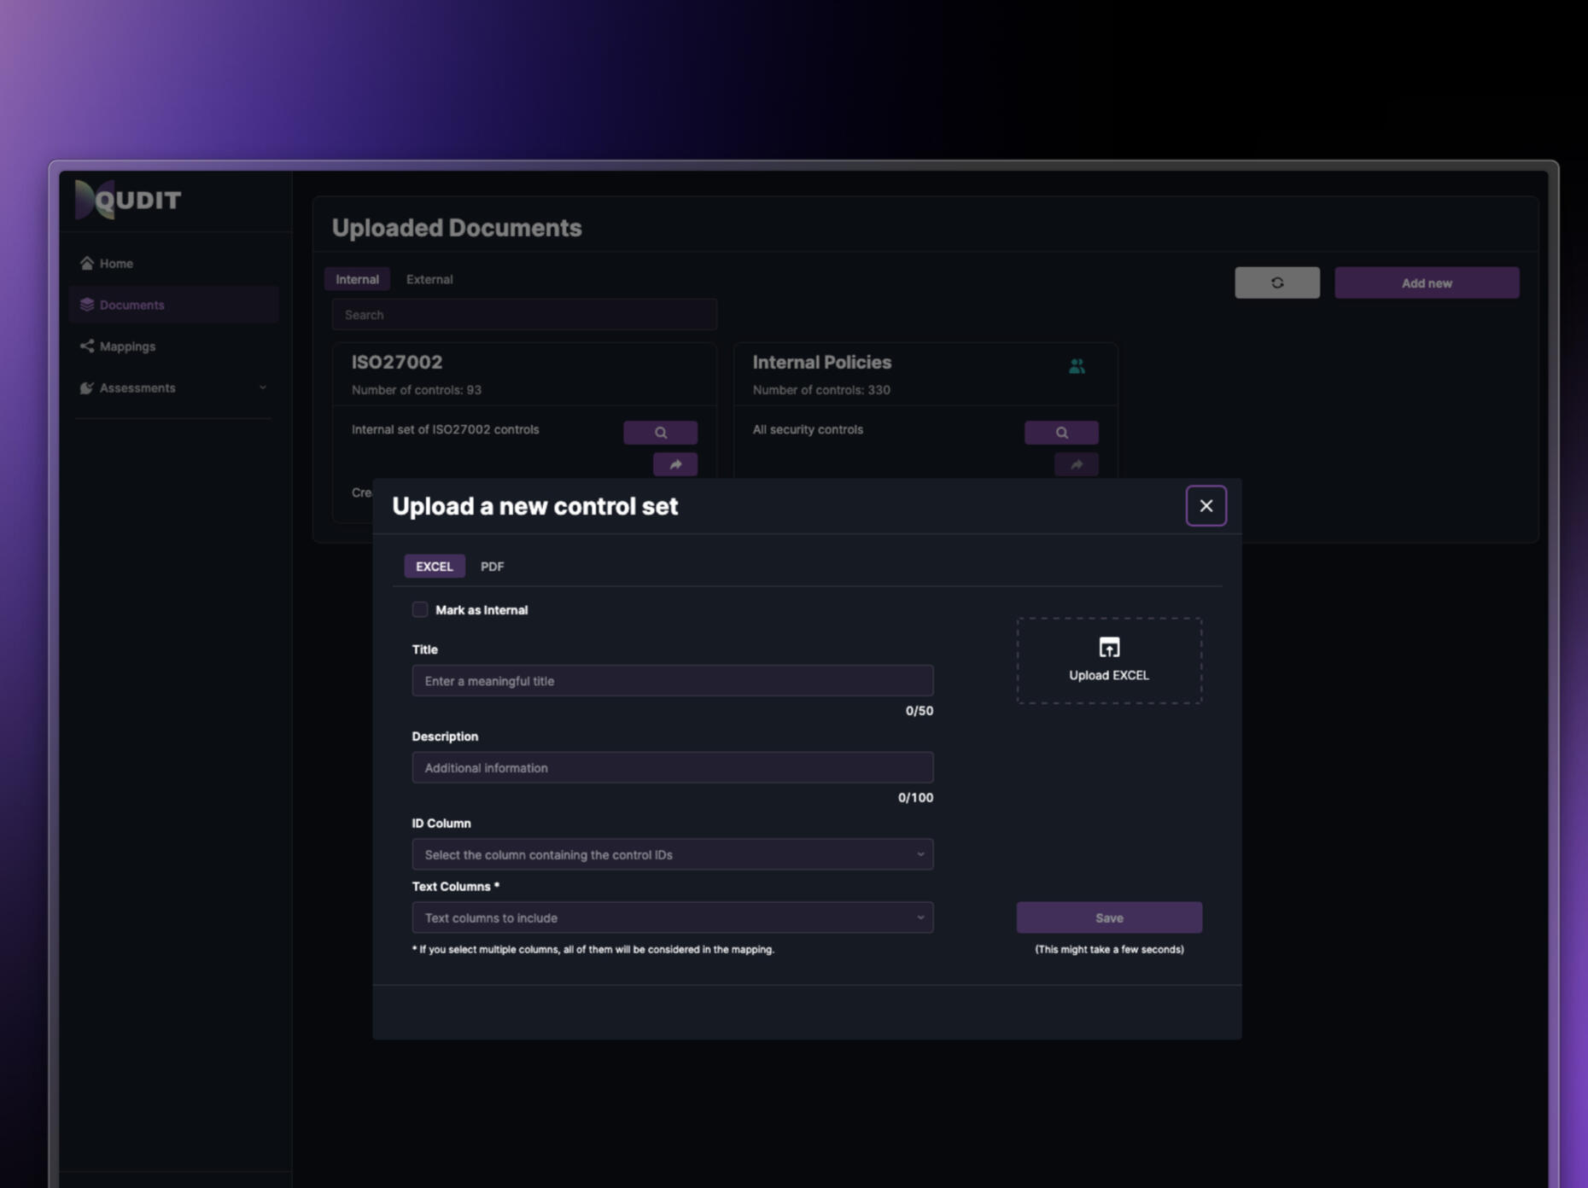This screenshot has width=1588, height=1188.
Task: Switch to the PDF tab
Action: [492, 567]
